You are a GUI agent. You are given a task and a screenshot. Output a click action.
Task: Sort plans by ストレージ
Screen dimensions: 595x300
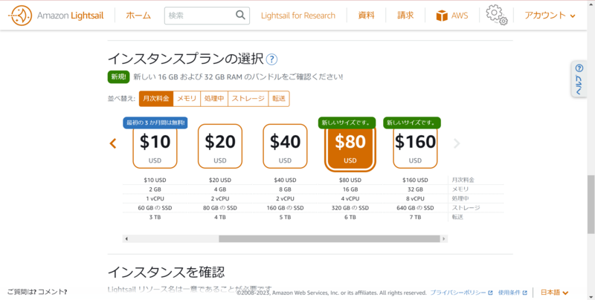[x=248, y=99]
